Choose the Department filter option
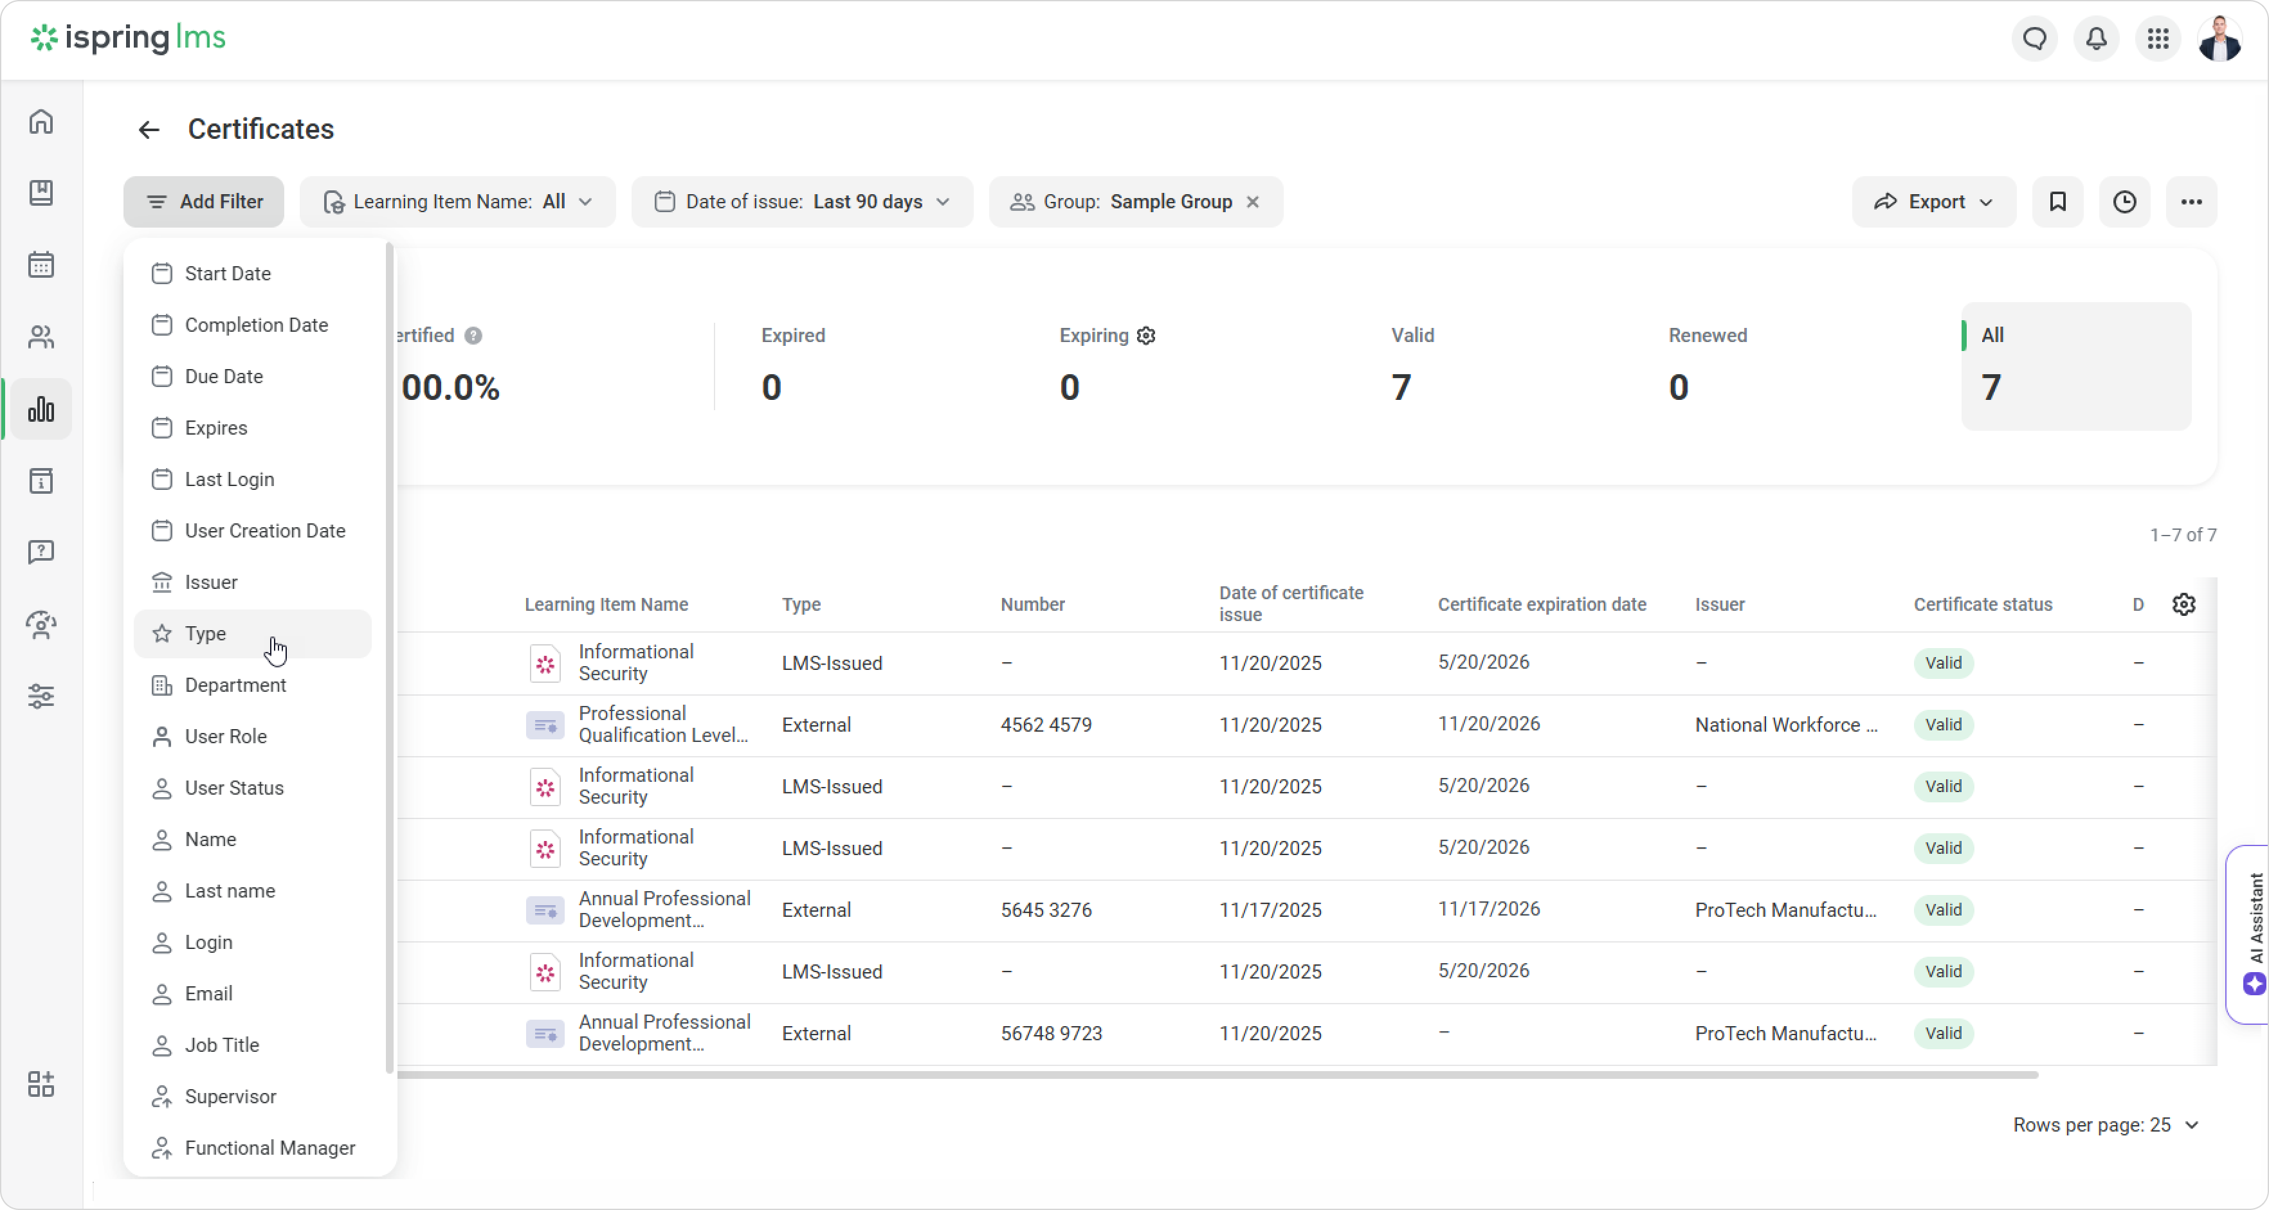 click(x=235, y=685)
